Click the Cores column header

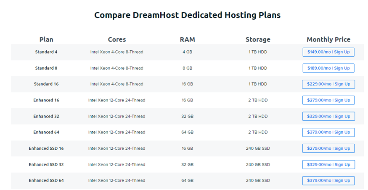click(x=116, y=39)
